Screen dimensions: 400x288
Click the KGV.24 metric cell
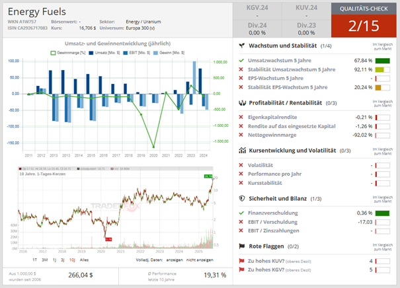point(257,11)
